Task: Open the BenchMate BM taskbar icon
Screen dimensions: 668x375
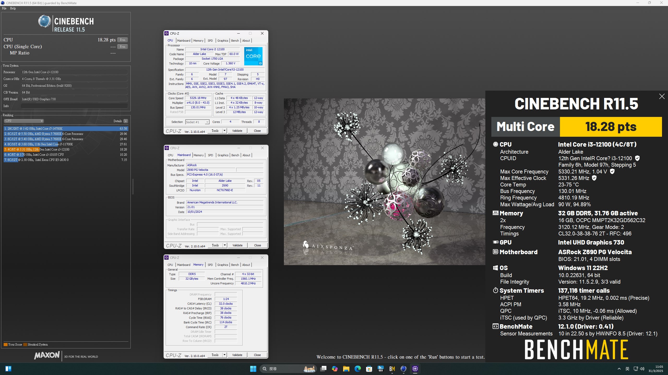Action: [x=392, y=369]
